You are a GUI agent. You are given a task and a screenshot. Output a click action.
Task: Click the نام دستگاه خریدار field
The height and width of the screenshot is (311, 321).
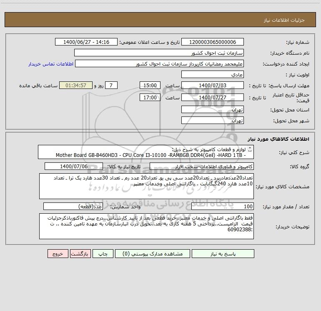click(x=159, y=53)
